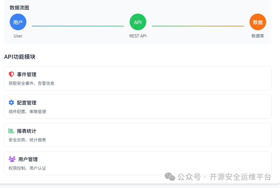Click the orange 数据 circle node
Screen dimensions: 280x188
tap(258, 22)
